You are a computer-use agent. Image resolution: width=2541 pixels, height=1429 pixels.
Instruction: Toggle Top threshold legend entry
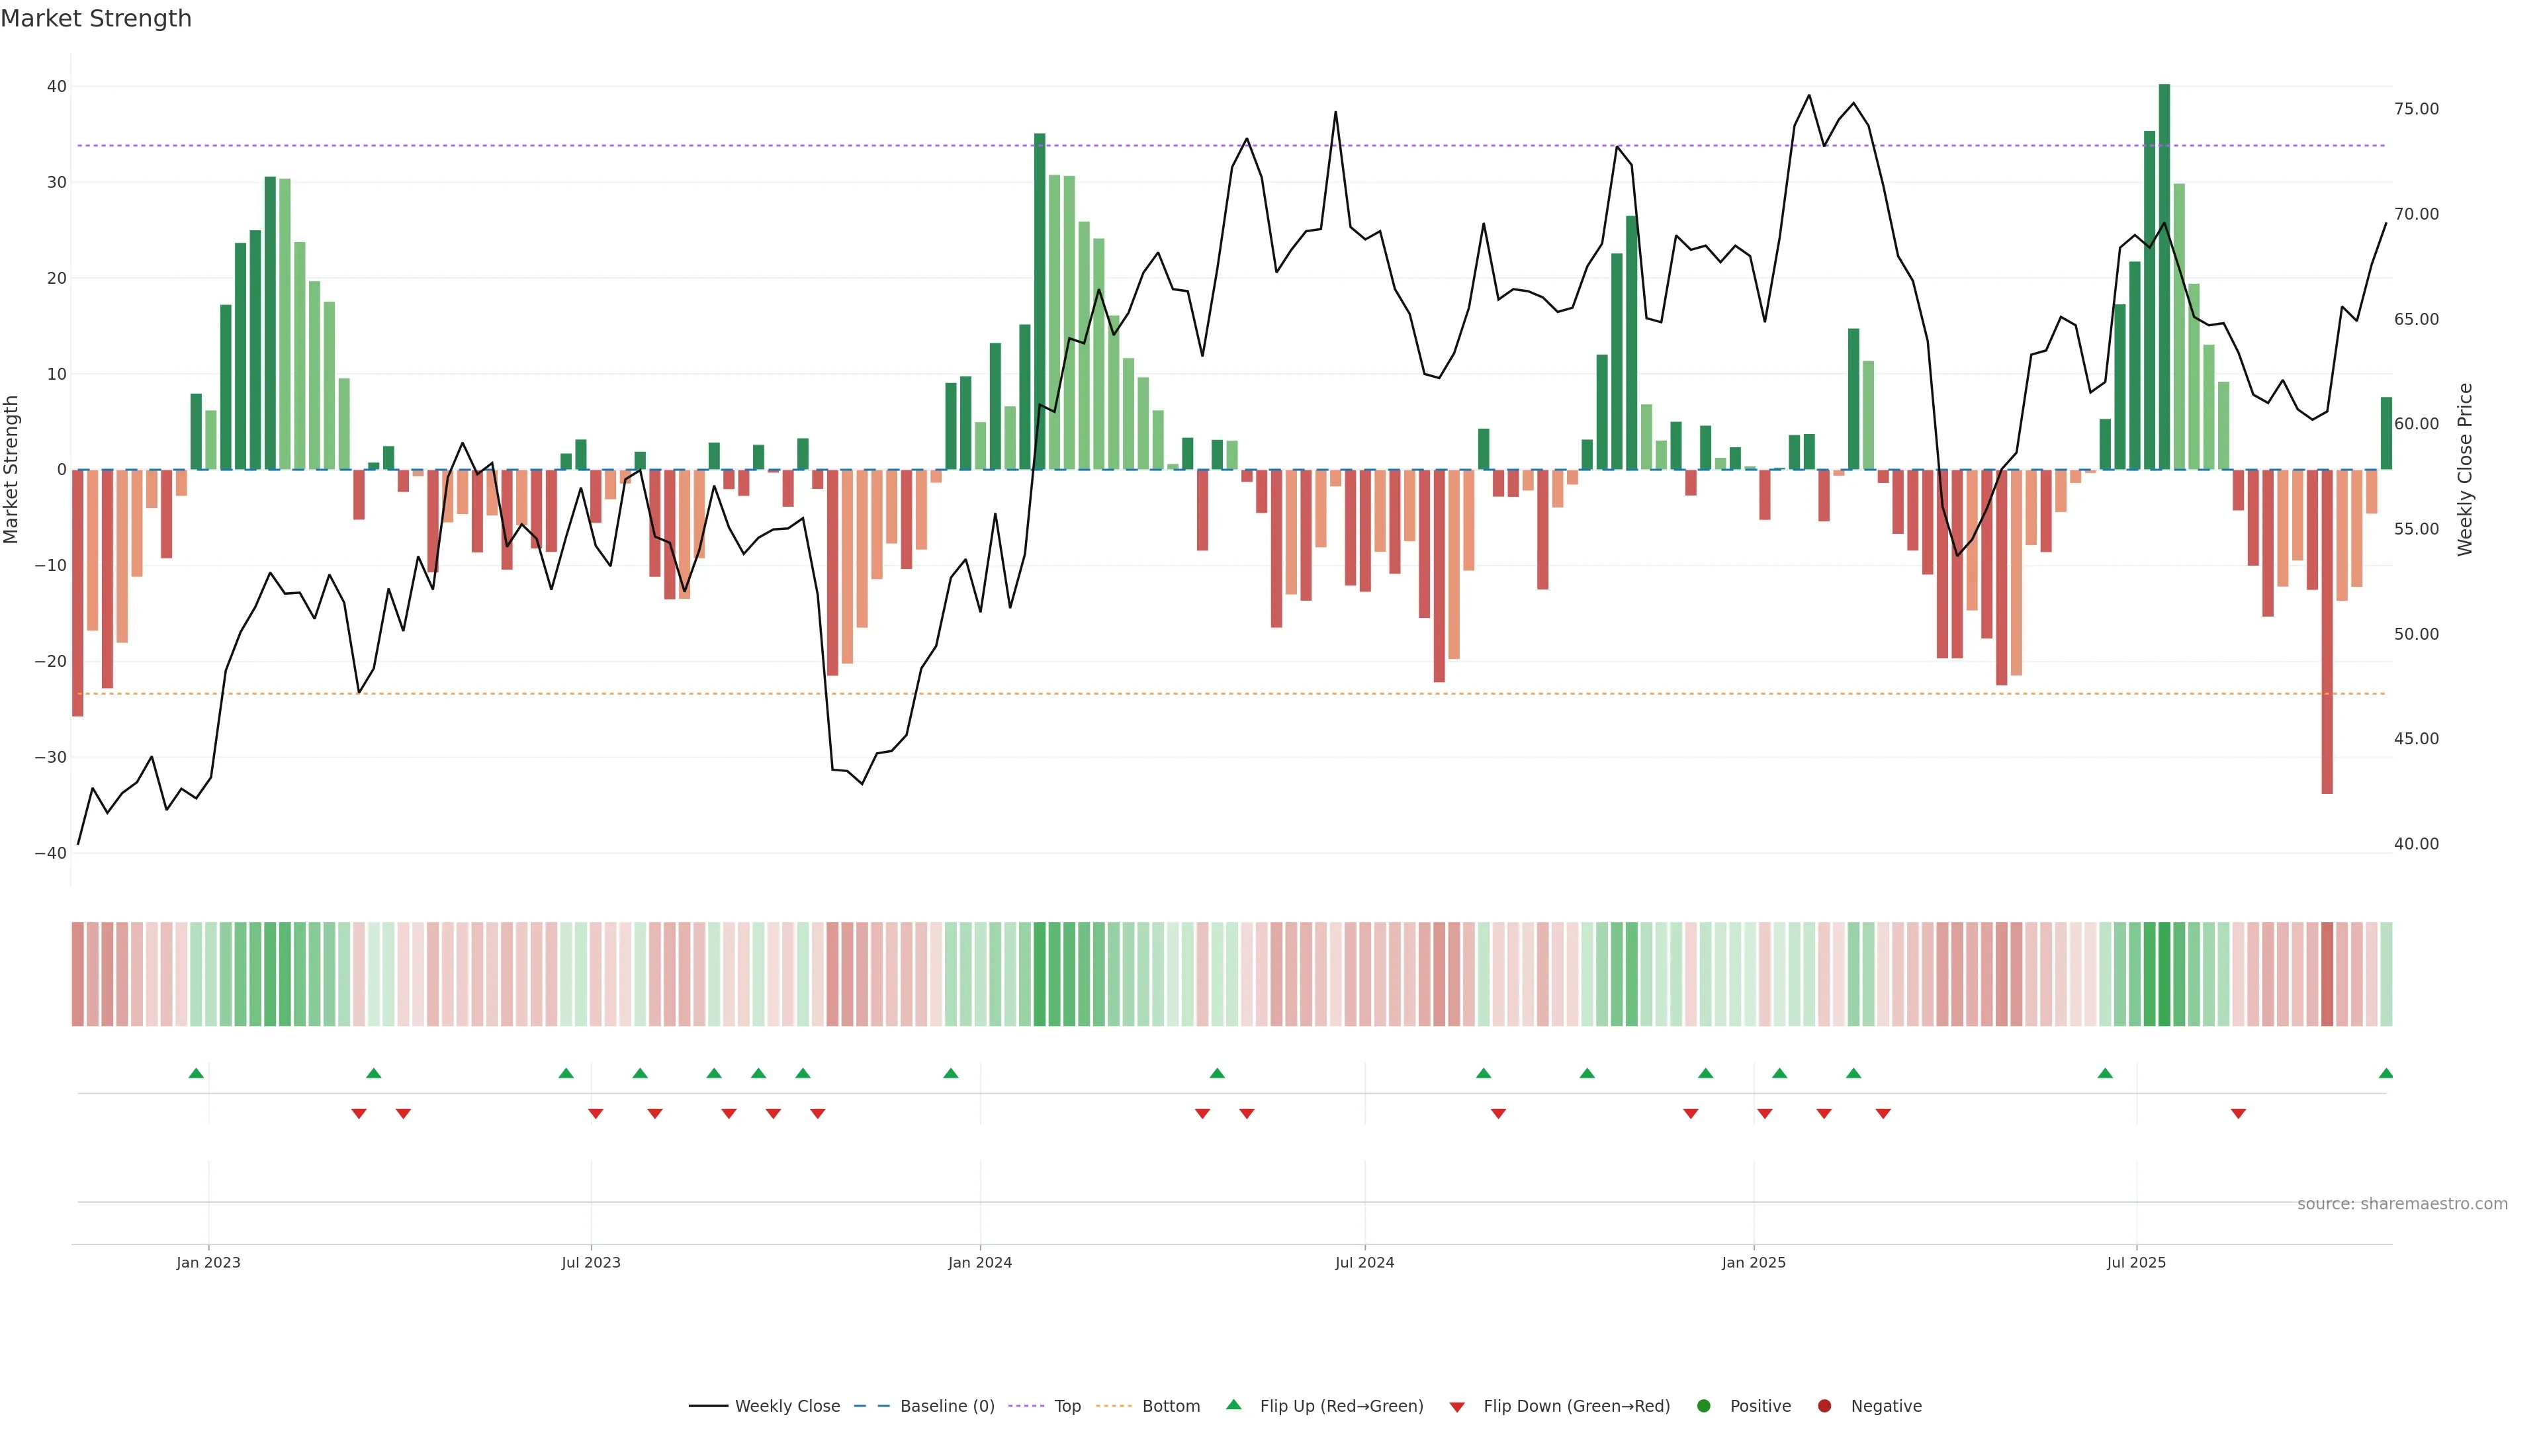tap(1066, 1405)
